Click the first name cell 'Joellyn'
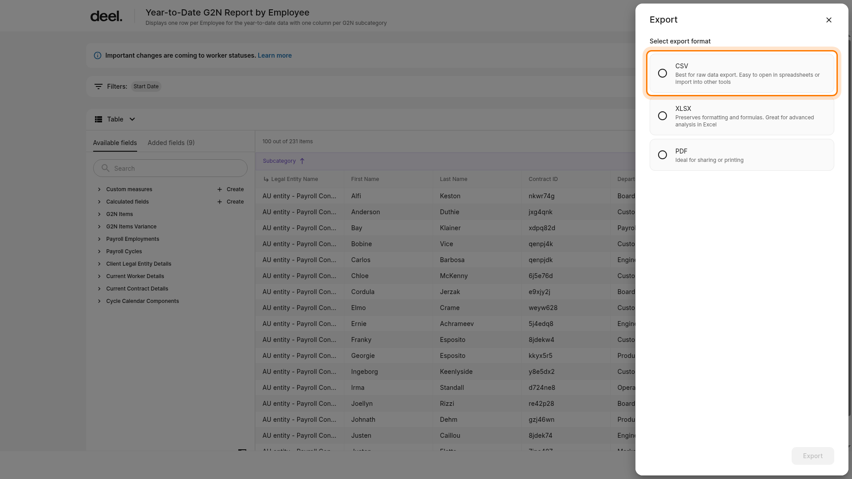The width and height of the screenshot is (852, 479). 362,404
